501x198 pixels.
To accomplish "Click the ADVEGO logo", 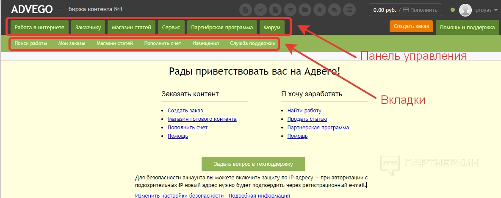I will click(32, 10).
